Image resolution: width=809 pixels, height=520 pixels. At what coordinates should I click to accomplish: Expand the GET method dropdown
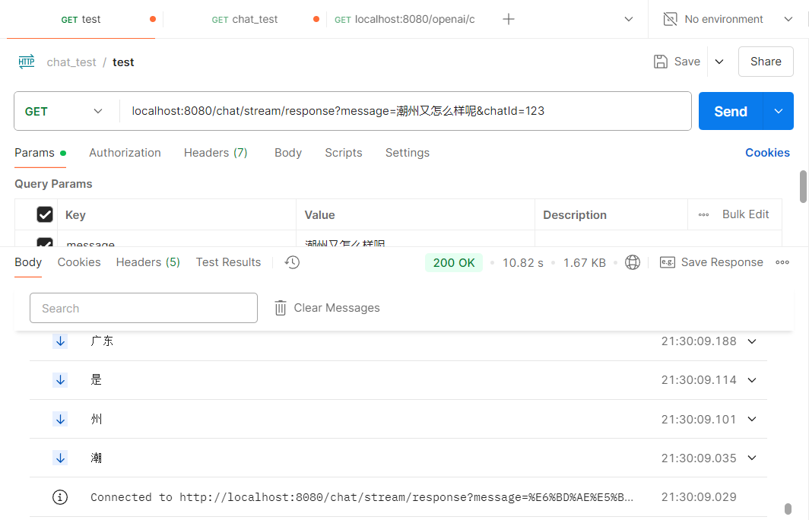pos(98,111)
